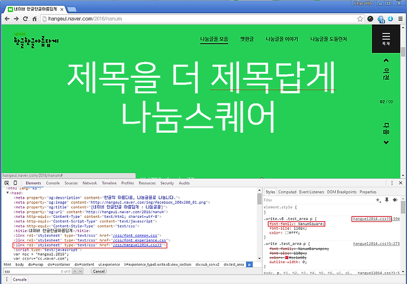Open the /css/hangeul2014.css?3 href link

tap(137, 245)
